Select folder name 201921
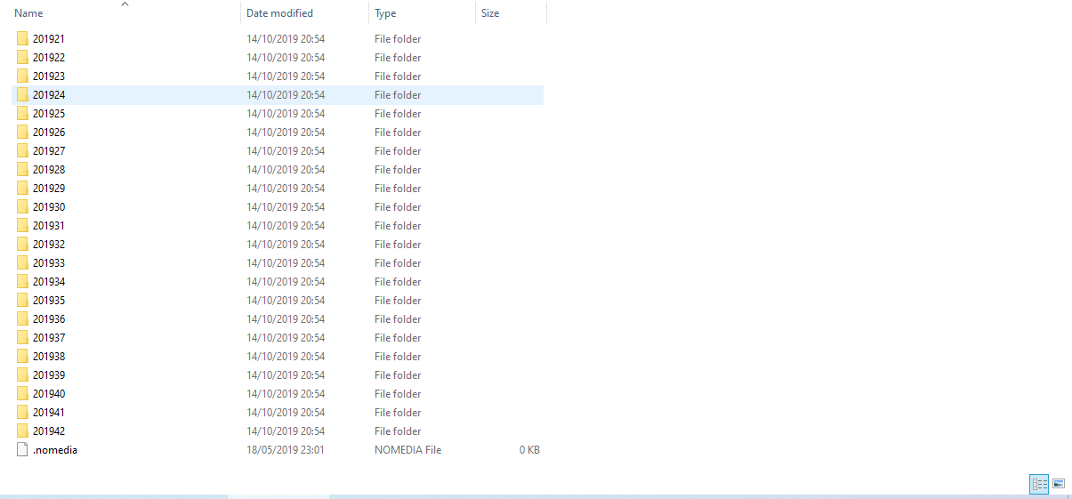The image size is (1072, 499). (x=49, y=39)
